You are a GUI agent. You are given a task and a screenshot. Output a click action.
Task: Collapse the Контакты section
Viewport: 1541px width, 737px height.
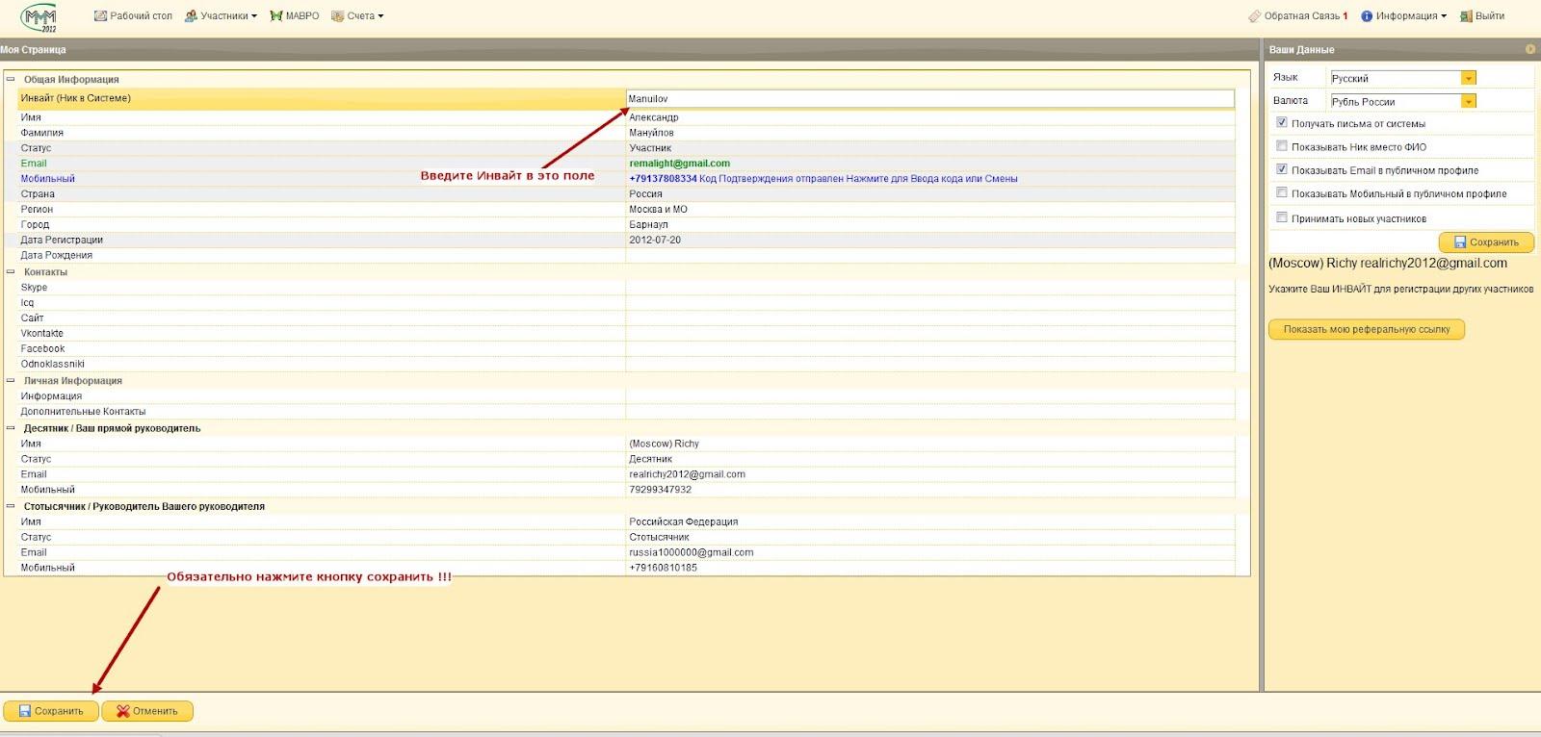pyautogui.click(x=11, y=272)
